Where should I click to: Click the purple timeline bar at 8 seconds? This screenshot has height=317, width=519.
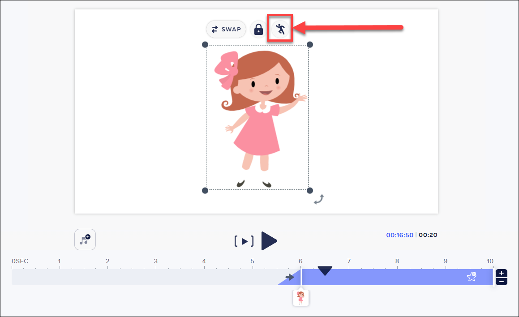397,277
